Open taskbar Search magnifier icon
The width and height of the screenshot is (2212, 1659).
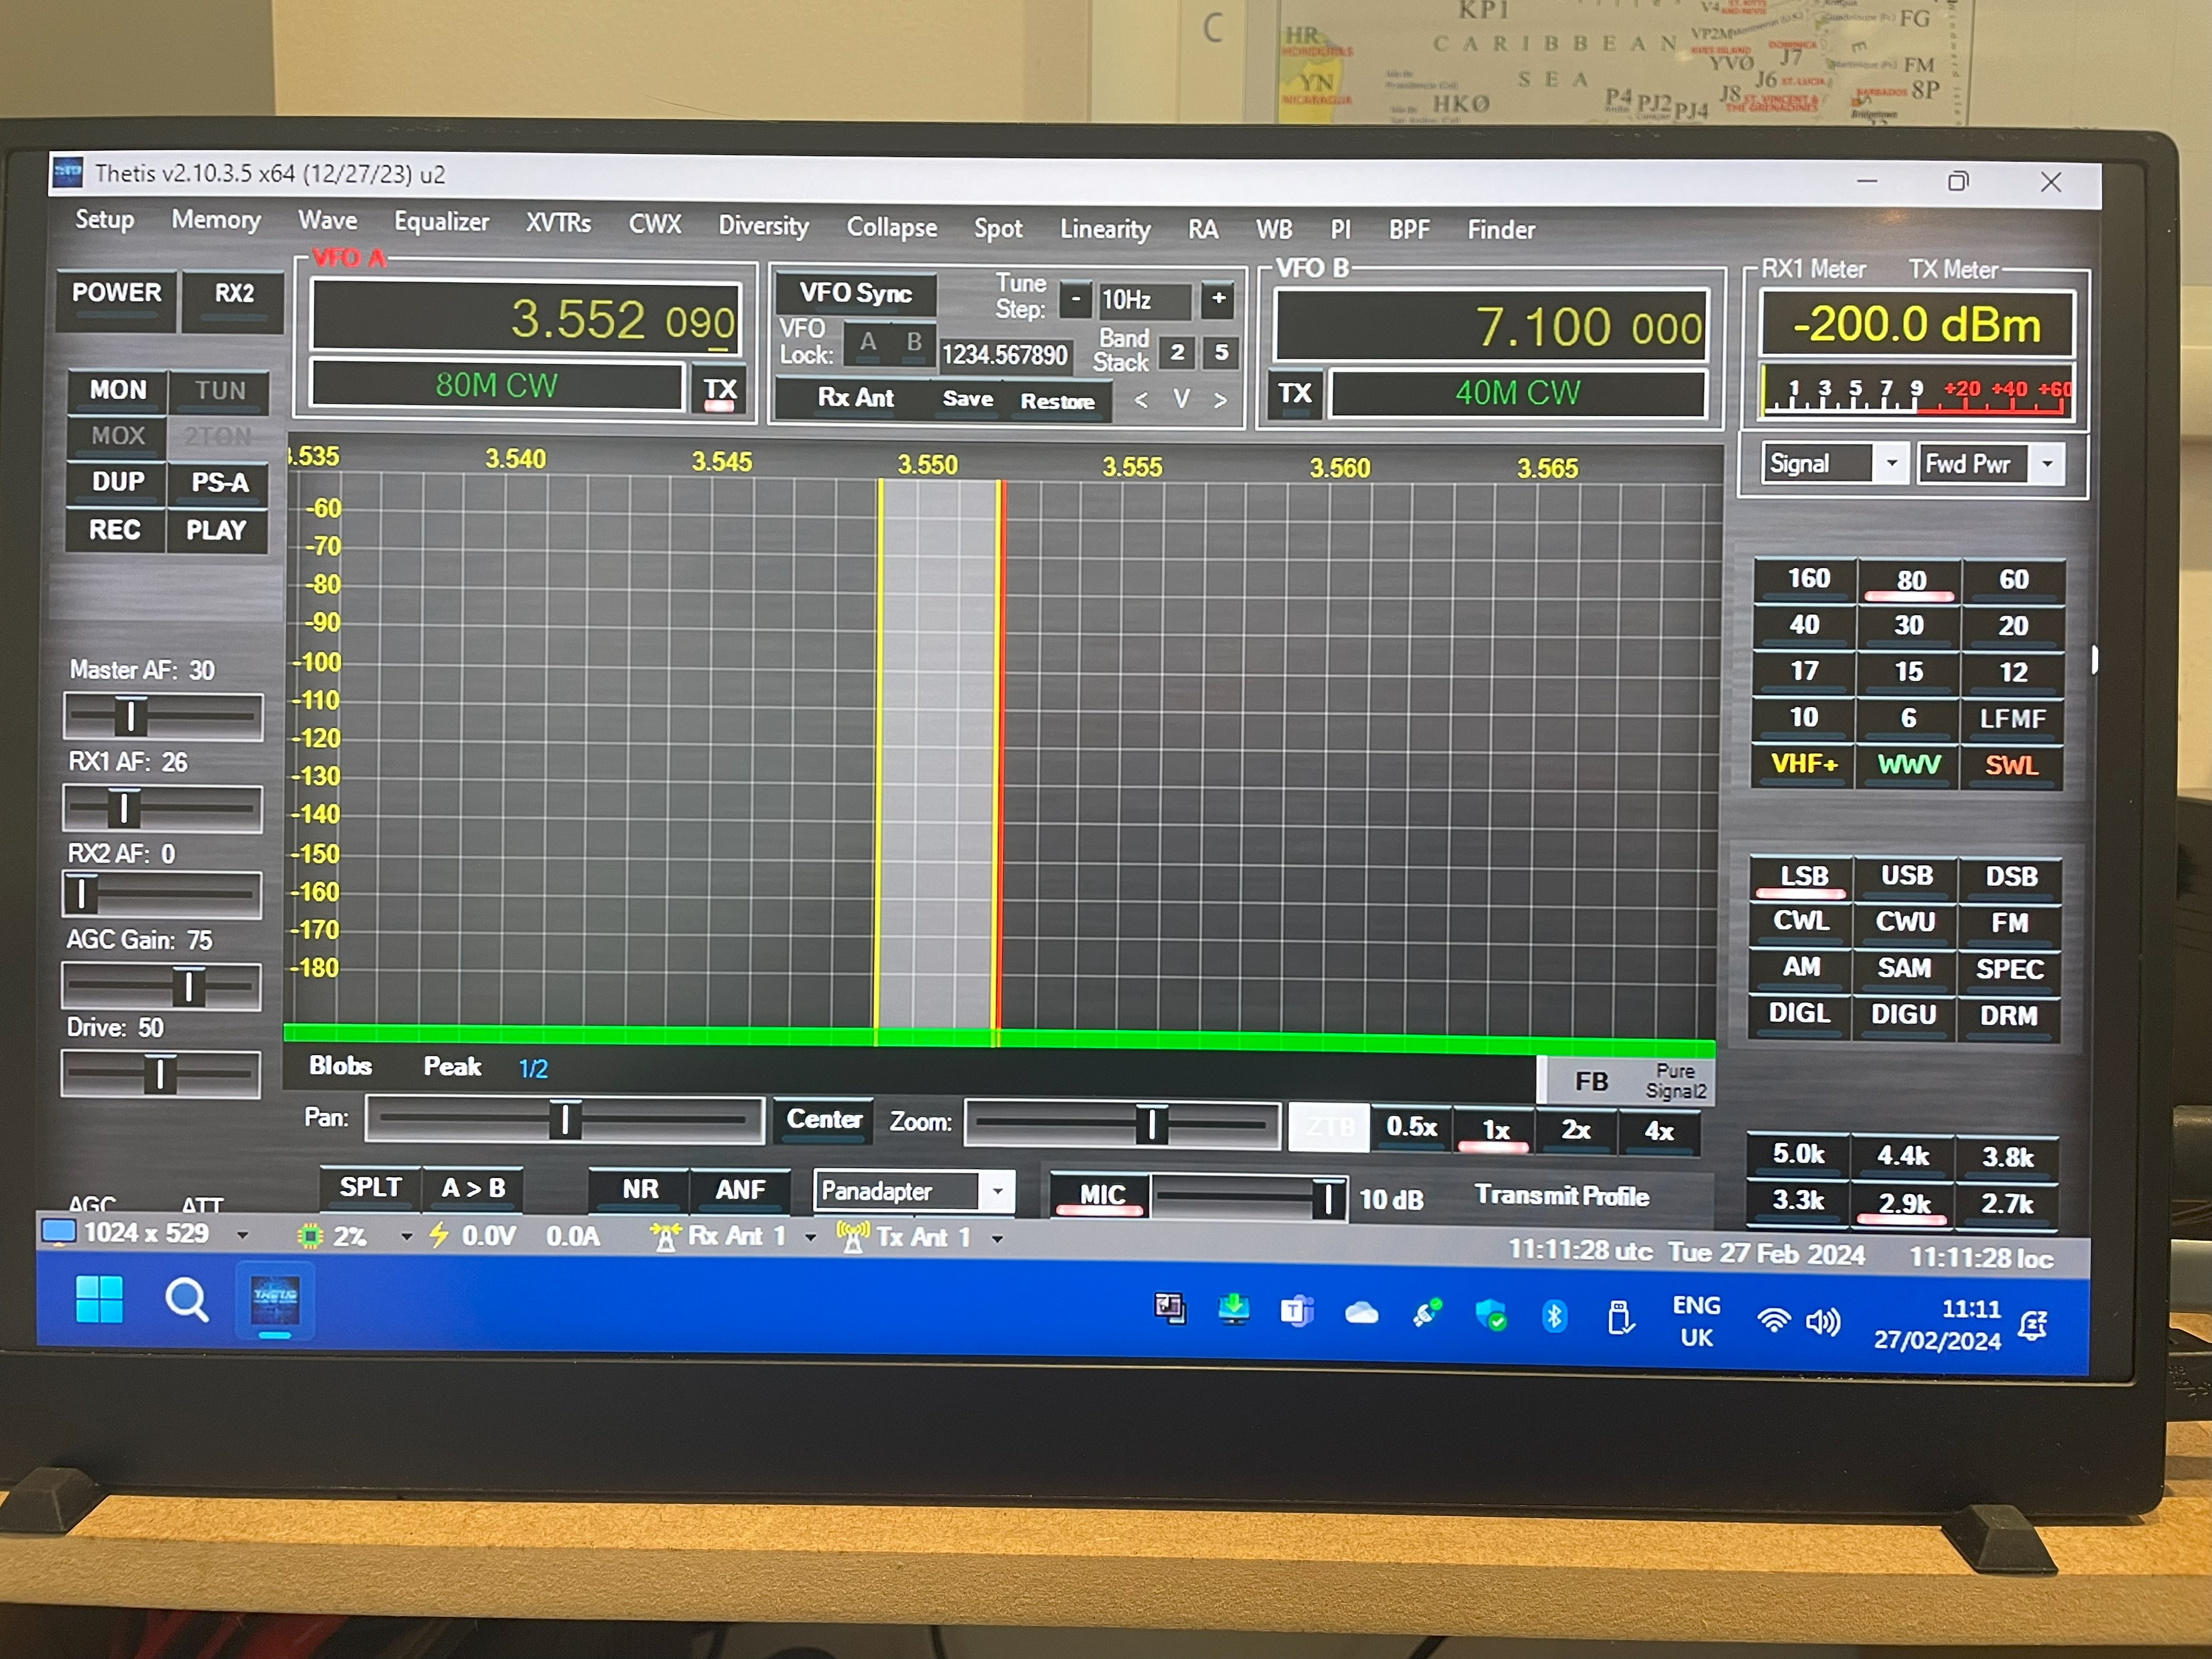[187, 1300]
